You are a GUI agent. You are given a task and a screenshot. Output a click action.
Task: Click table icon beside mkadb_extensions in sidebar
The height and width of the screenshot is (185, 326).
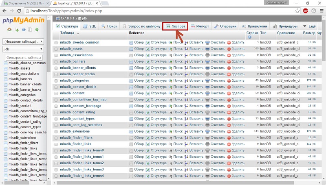pyautogui.click(x=5, y=138)
